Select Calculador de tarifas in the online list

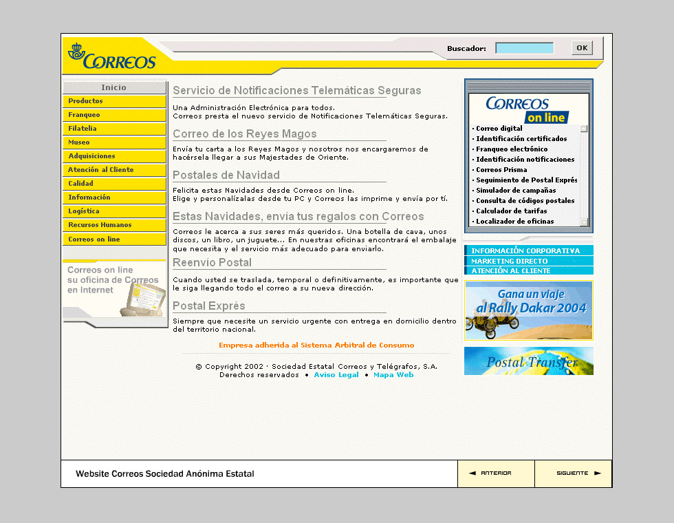pyautogui.click(x=512, y=211)
